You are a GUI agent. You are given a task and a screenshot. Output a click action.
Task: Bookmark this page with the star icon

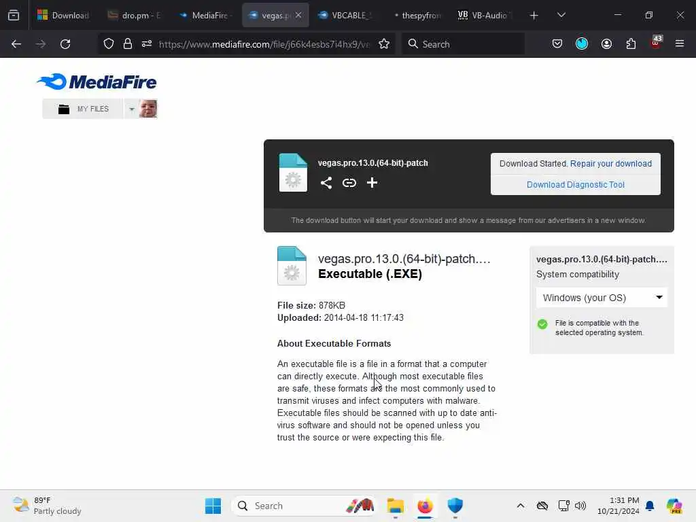384,44
